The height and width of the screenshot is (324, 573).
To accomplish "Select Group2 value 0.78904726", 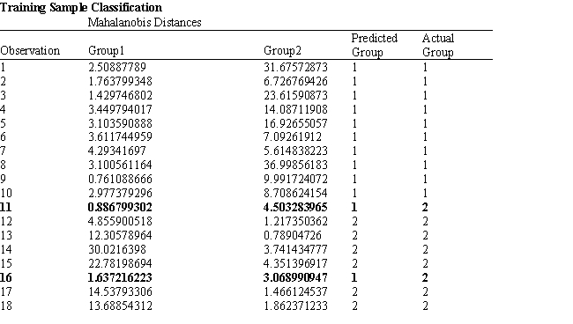I will [293, 235].
